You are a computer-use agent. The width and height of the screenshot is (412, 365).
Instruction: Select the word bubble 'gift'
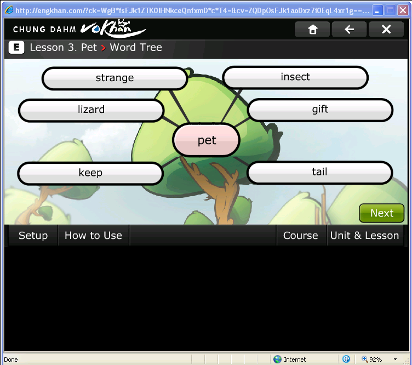(320, 109)
